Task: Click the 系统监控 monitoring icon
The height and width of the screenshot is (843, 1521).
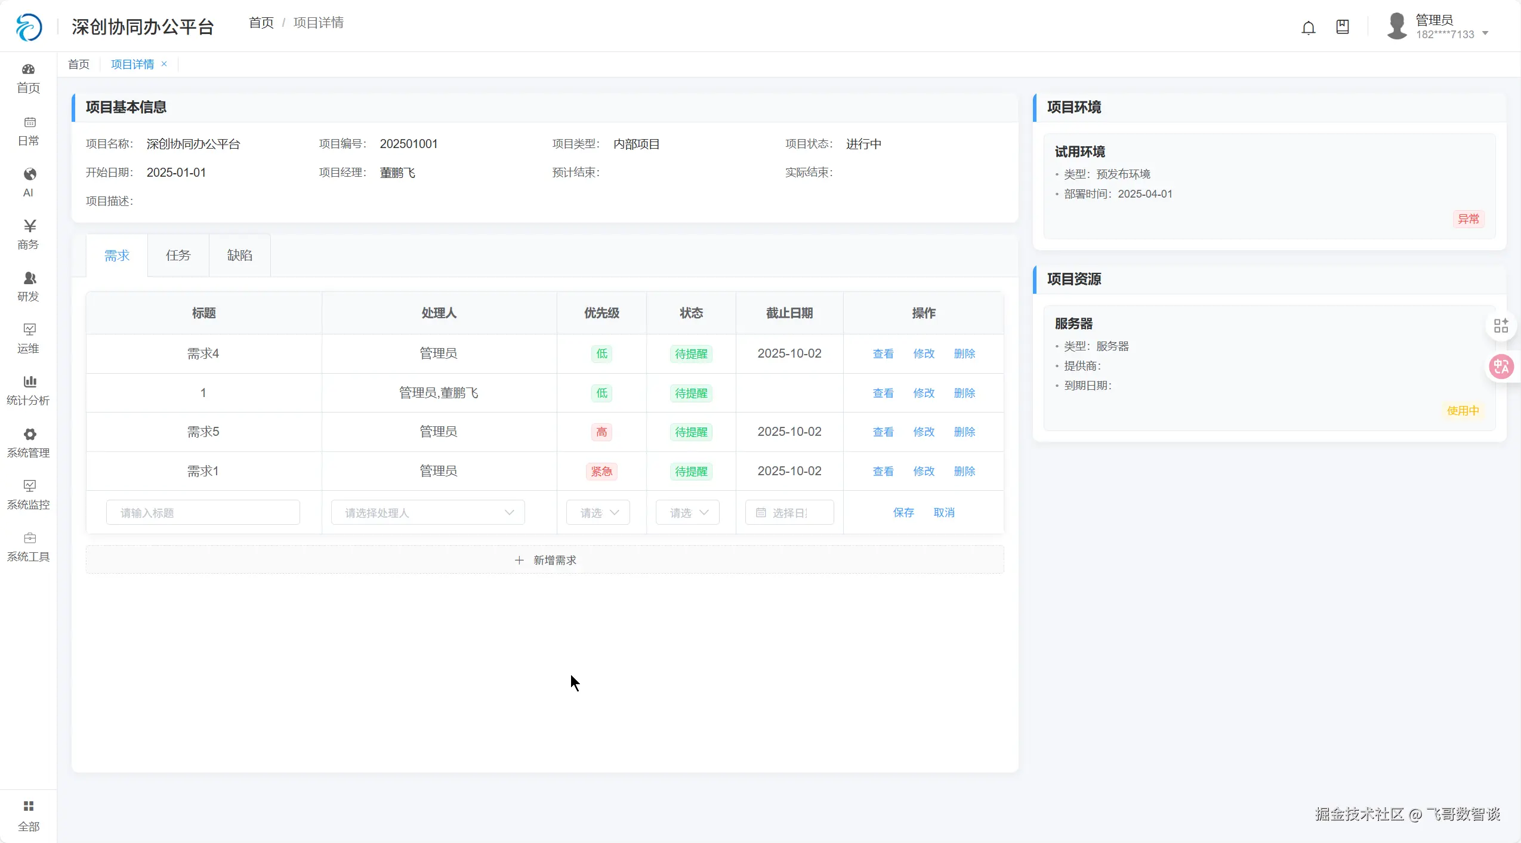Action: coord(28,494)
